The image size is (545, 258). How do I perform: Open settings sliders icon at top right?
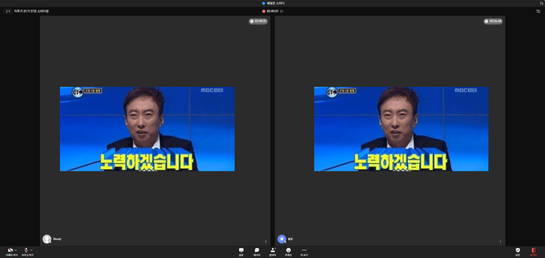point(538,11)
